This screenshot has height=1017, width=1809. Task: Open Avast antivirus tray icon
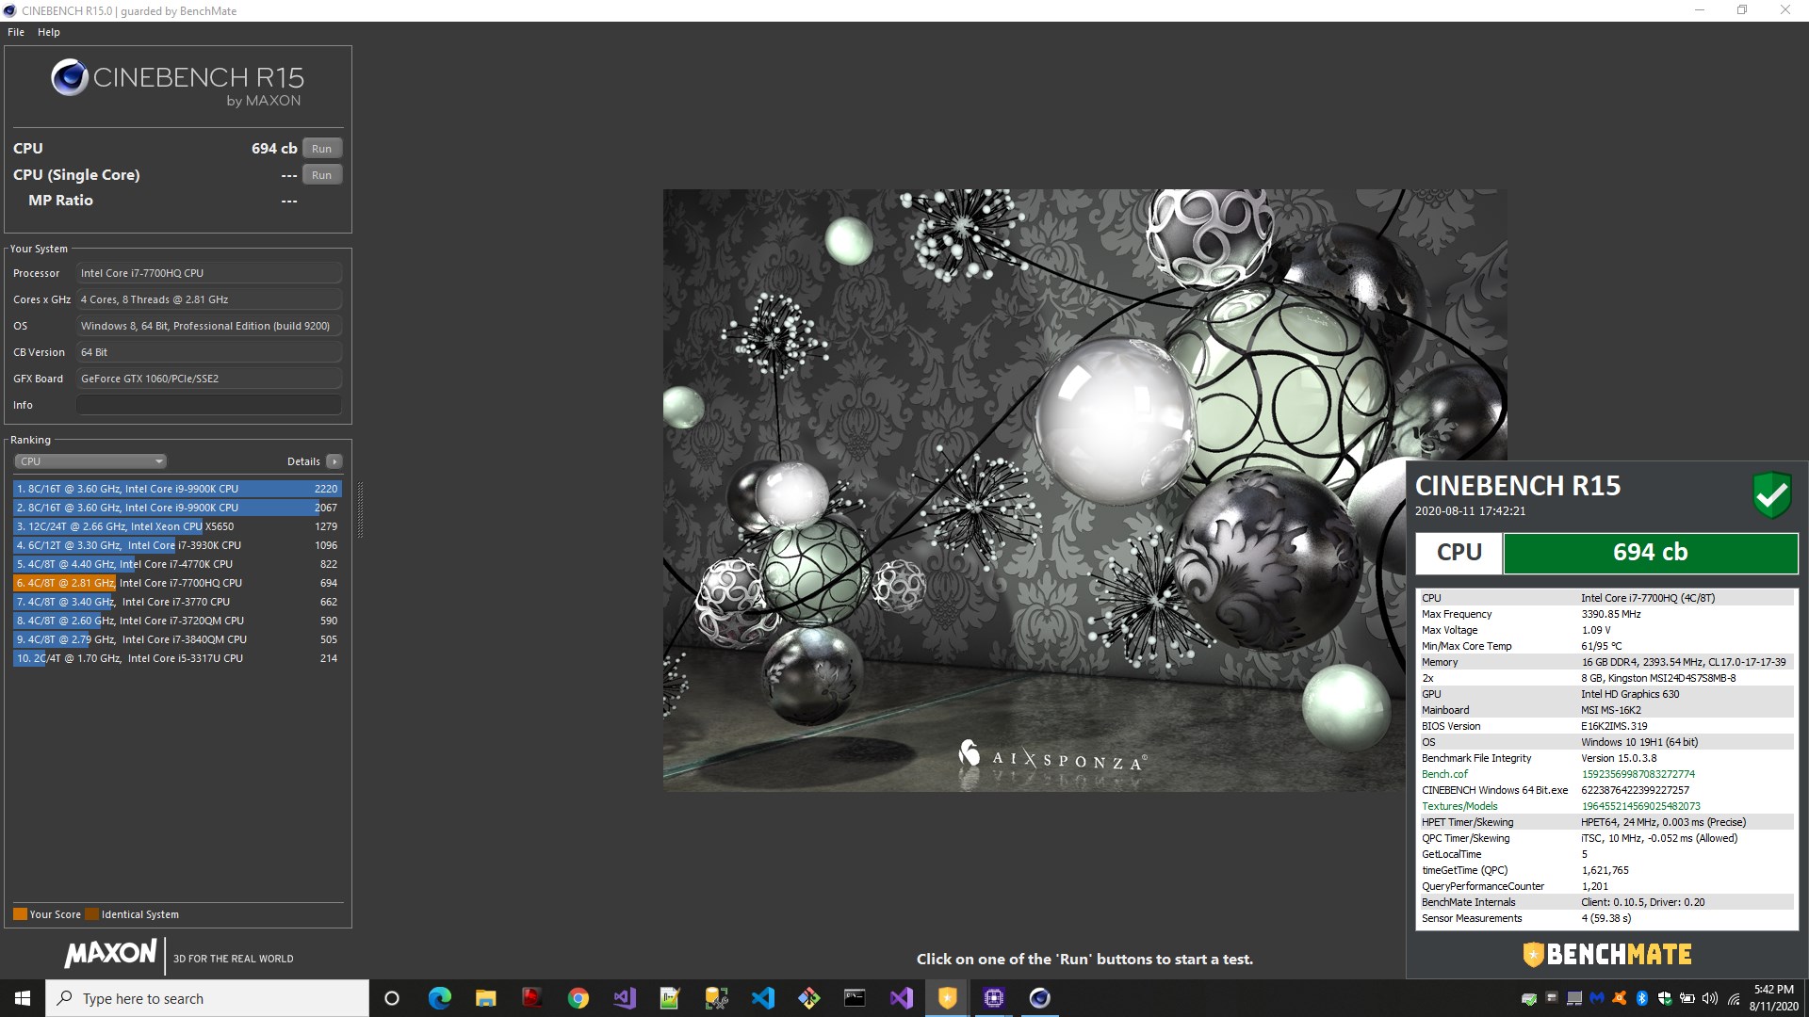coord(1619,998)
